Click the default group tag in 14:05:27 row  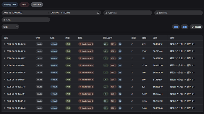(54, 58)
